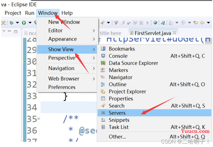Toggle block selection mode in toolbar
Screen dimensions: 213x147
141,23
